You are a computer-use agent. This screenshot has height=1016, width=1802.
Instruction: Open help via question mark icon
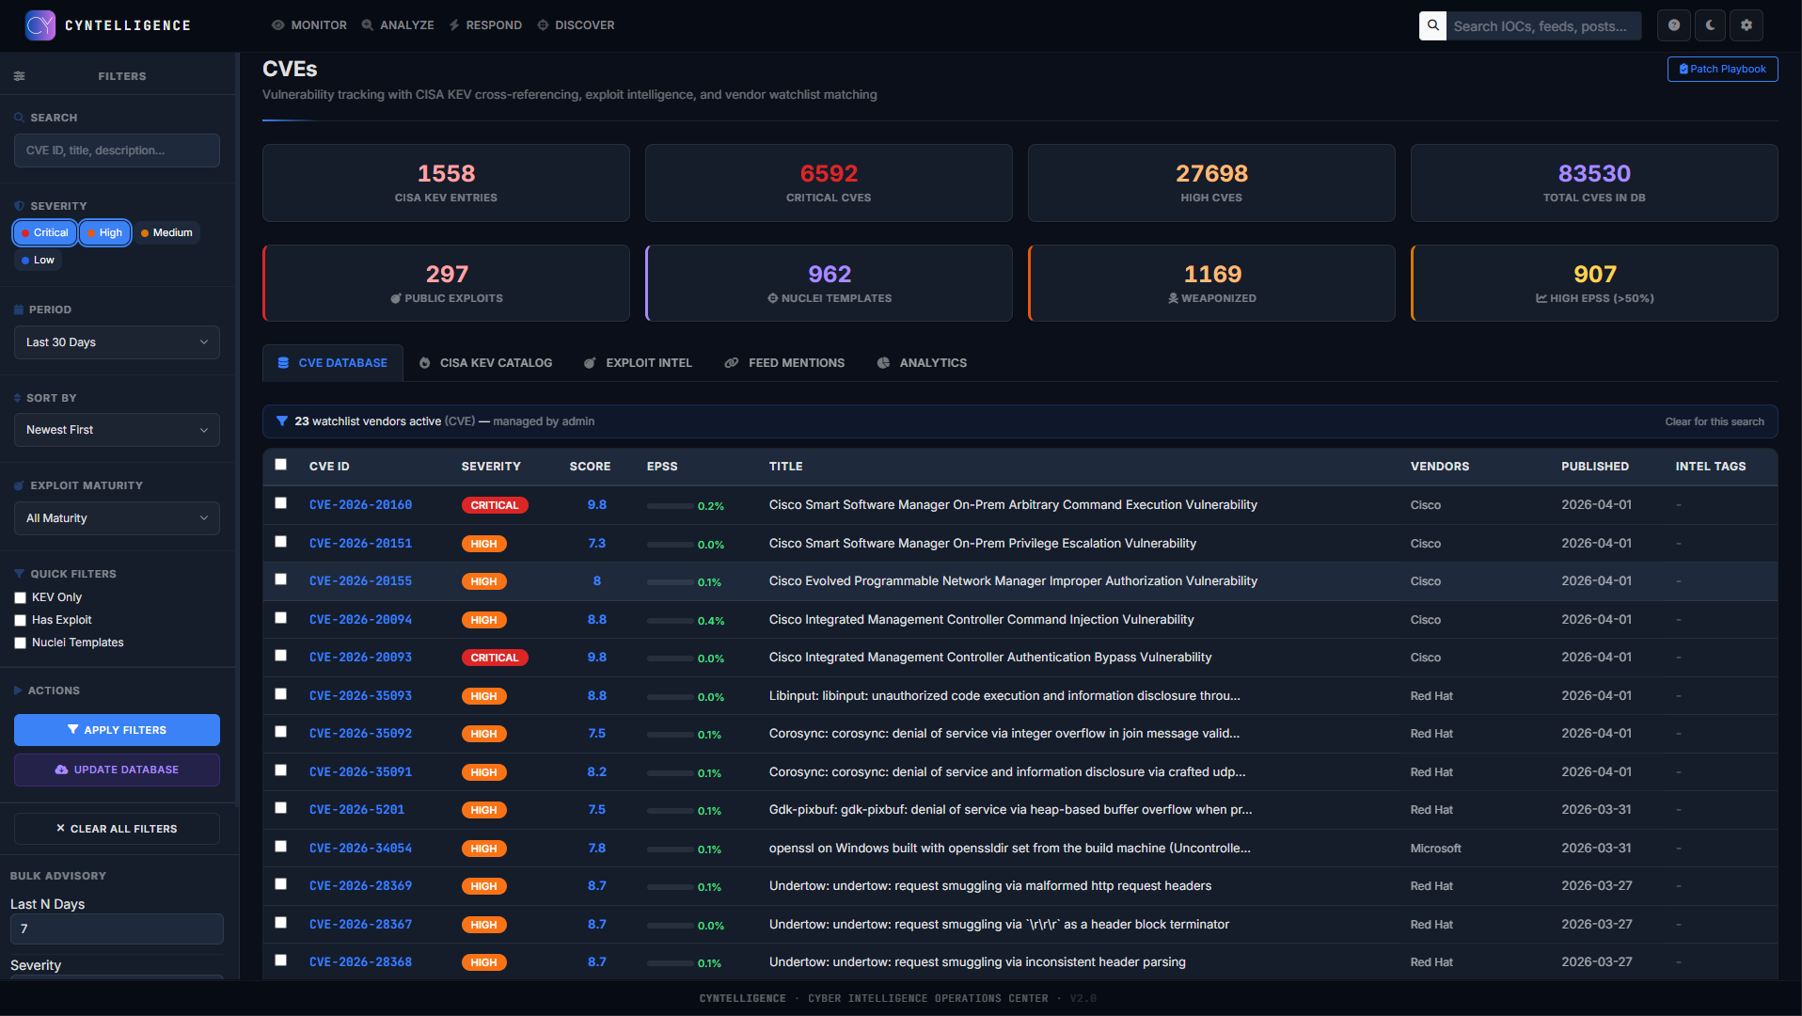(1674, 25)
